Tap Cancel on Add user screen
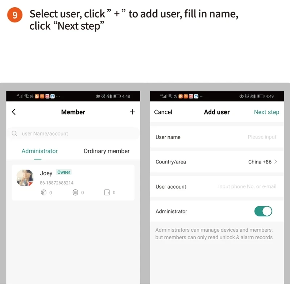 click(x=163, y=112)
